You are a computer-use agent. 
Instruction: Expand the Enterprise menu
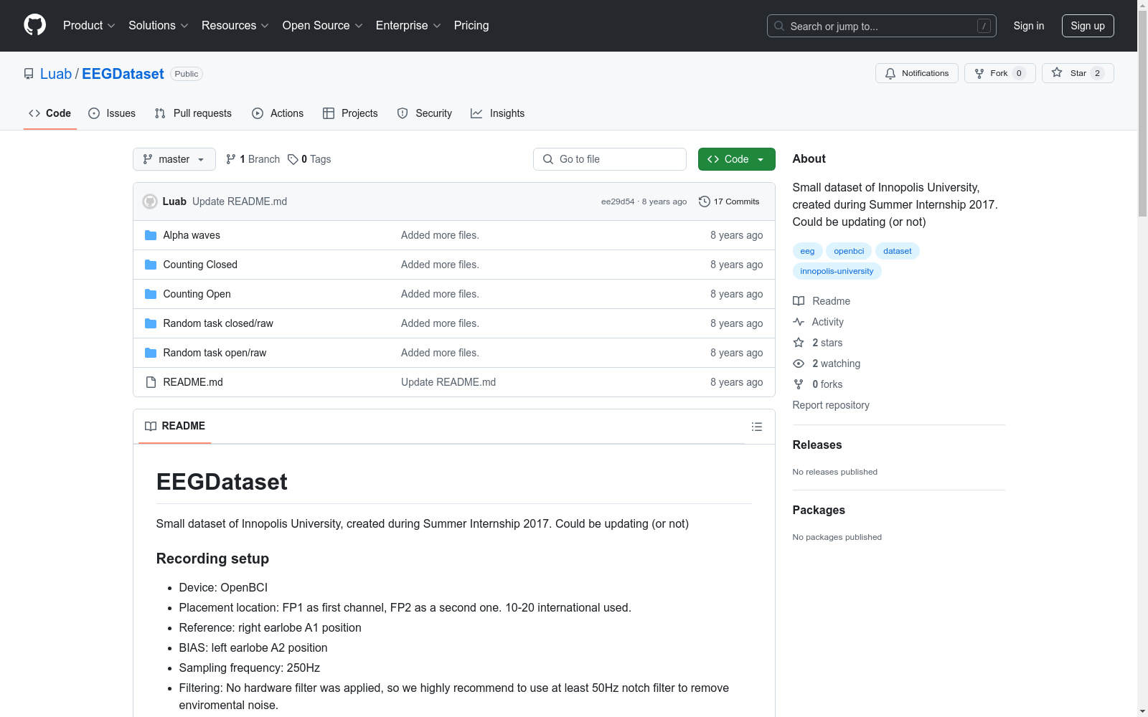pos(408,25)
